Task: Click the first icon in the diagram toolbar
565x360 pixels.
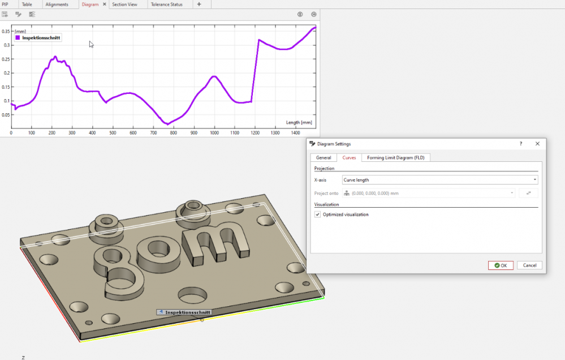Action: tap(5, 14)
